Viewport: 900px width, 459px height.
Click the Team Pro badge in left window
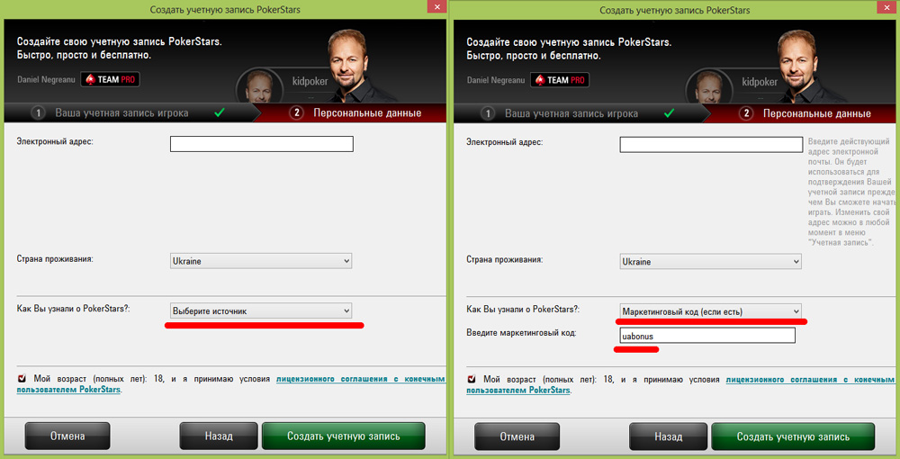[110, 79]
